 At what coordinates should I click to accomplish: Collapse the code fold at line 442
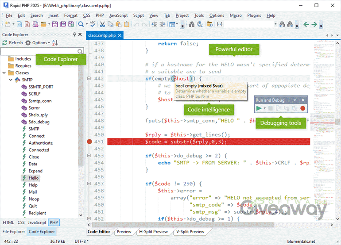(89, 78)
